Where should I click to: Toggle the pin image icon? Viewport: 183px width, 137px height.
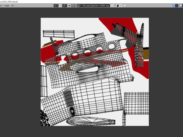tap(125, 6)
